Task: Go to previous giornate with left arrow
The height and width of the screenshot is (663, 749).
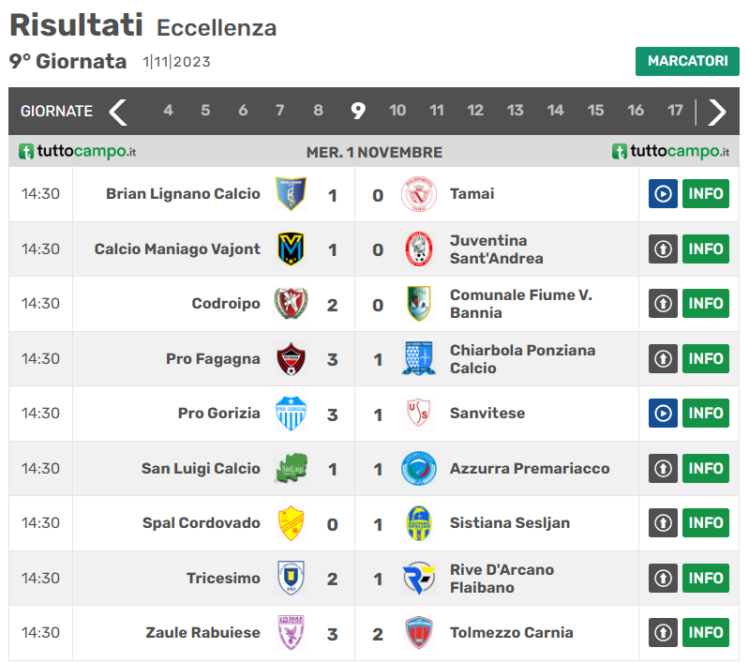Action: [x=118, y=112]
